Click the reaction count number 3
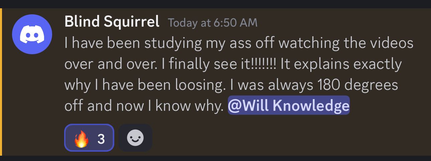Image resolution: width=431 pixels, height=161 pixels. tap(101, 138)
